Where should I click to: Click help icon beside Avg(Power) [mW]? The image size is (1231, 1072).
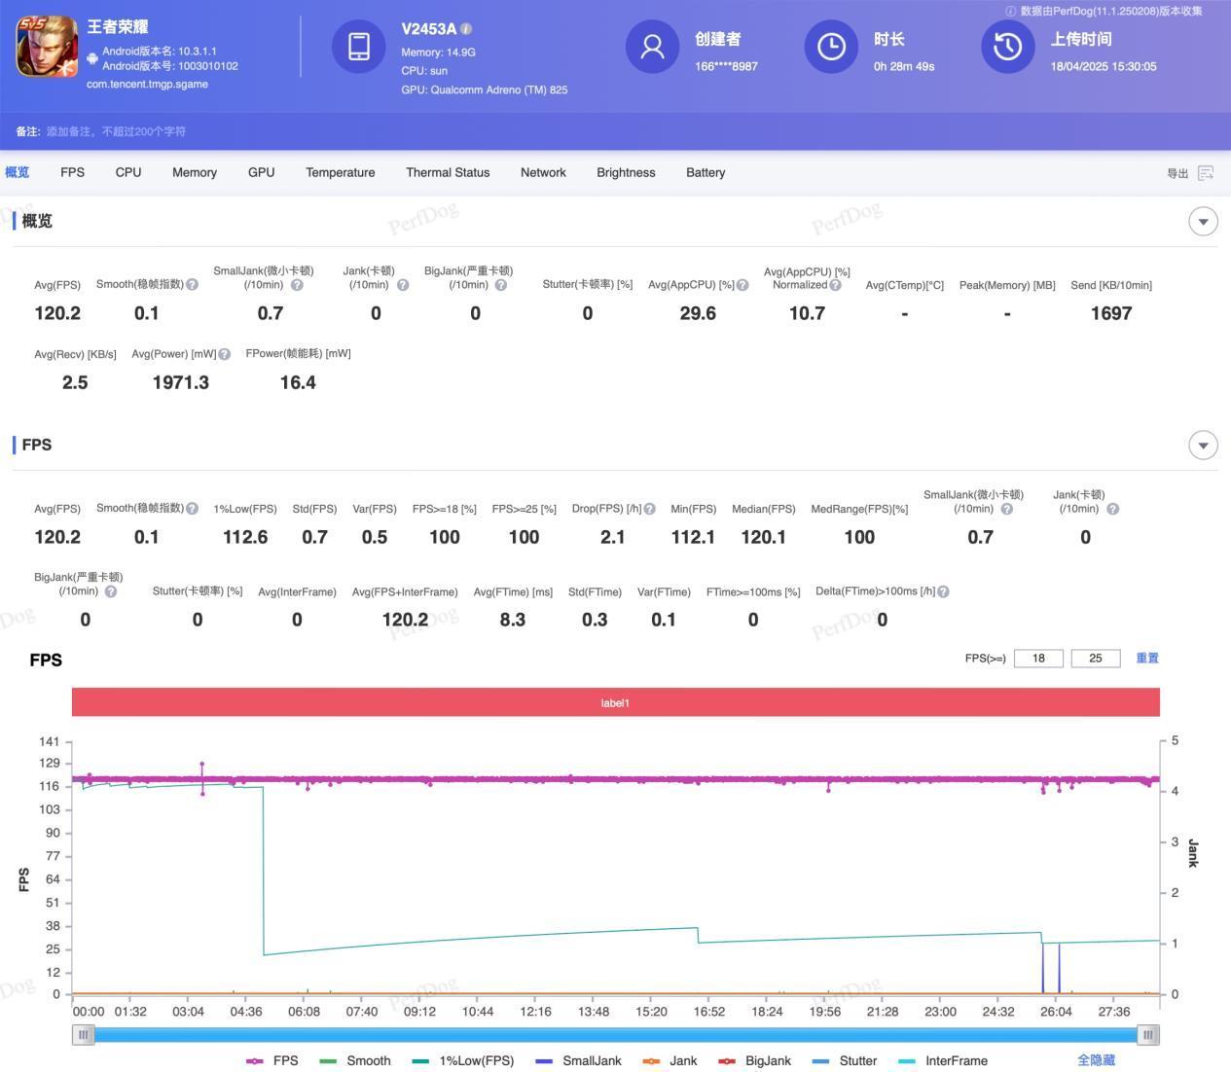point(225,354)
